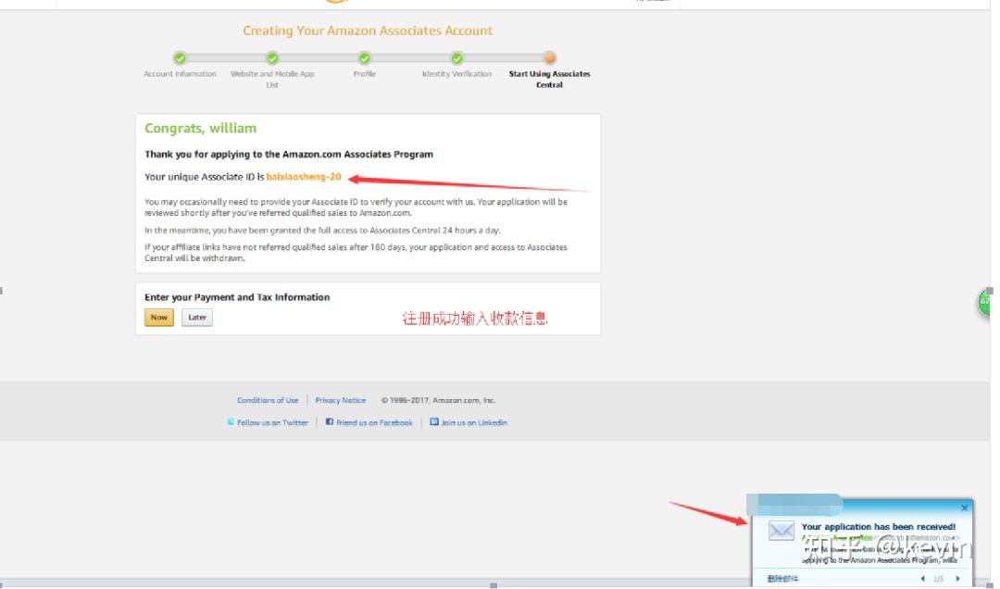Select the Start Using Associates Central step circle

pos(549,57)
